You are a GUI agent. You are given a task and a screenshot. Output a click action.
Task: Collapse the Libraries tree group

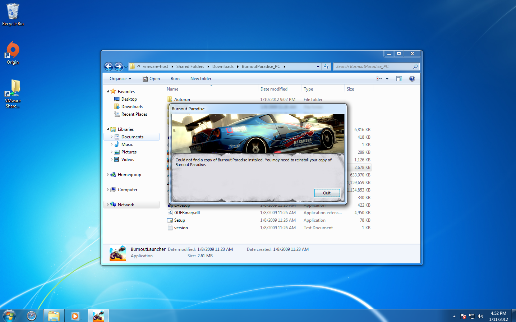[x=108, y=129]
